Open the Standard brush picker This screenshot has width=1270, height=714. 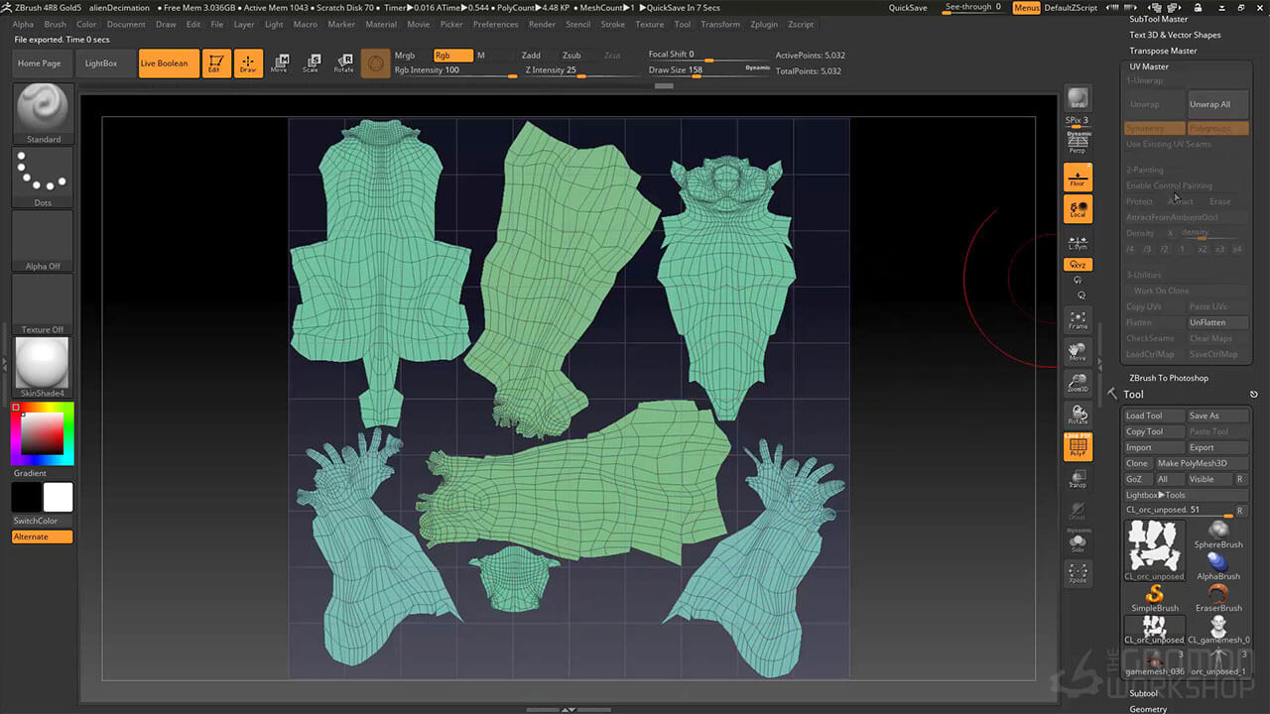[43, 113]
